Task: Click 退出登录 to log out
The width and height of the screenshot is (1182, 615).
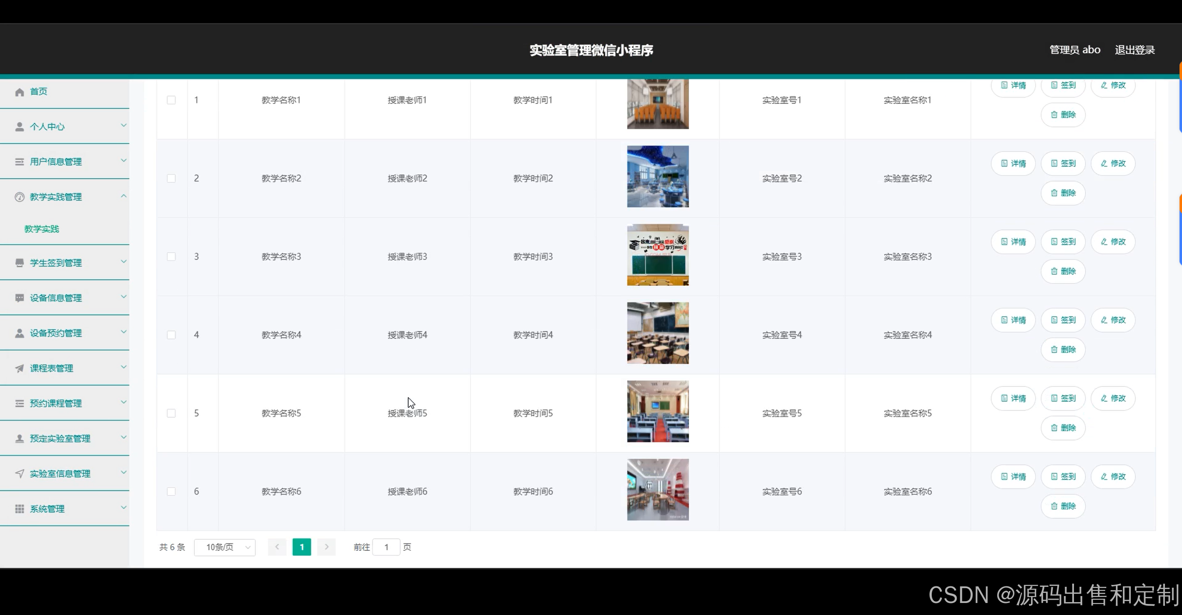Action: click(x=1134, y=50)
